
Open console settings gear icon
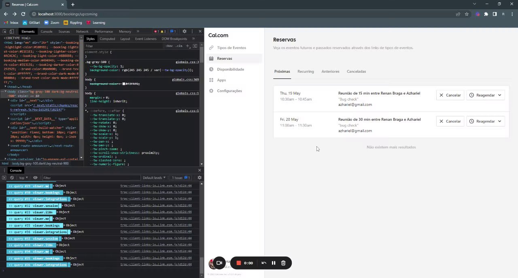click(x=200, y=177)
